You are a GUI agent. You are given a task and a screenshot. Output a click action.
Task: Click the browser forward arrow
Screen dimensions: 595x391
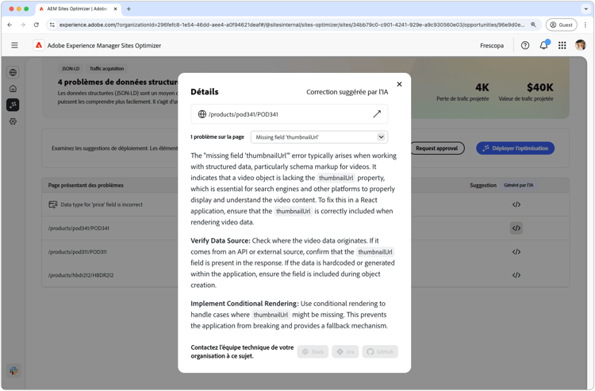(x=23, y=25)
